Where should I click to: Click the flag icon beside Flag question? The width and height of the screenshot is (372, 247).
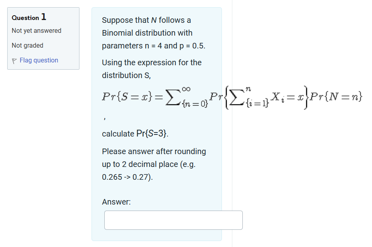pos(14,60)
